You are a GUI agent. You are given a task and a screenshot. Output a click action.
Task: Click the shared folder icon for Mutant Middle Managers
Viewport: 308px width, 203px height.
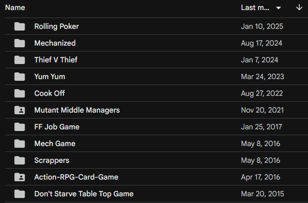[20, 110]
